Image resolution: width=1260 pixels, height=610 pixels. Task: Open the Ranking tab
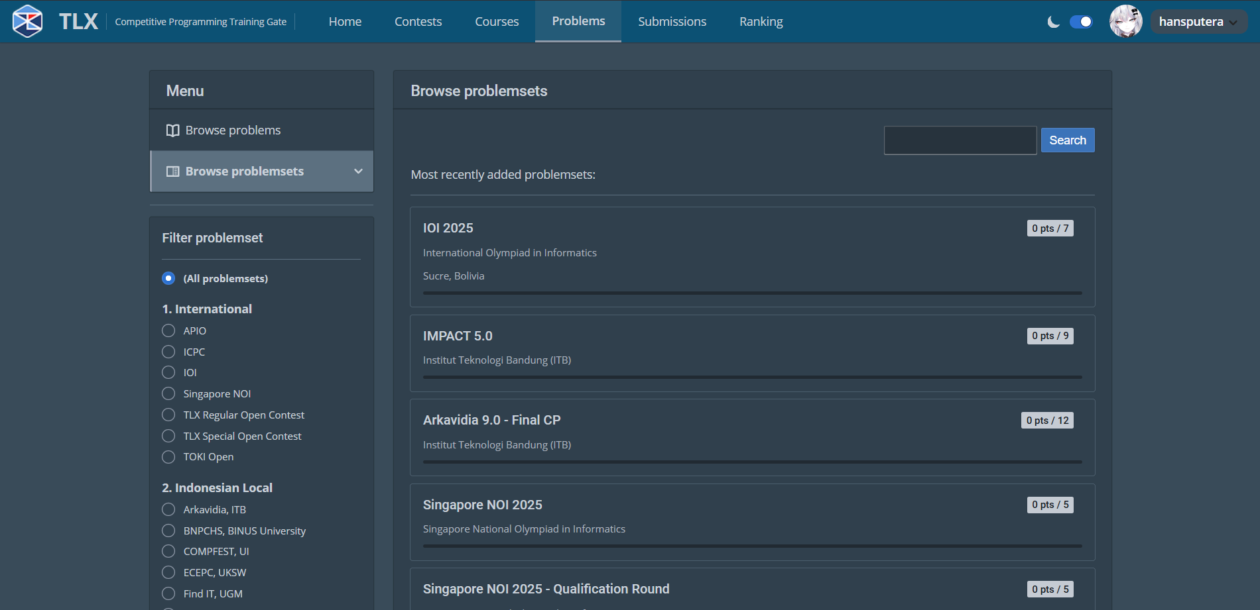[761, 22]
